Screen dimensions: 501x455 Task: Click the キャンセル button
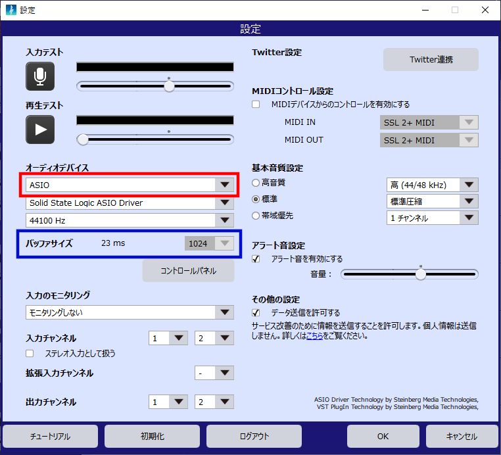coord(462,436)
